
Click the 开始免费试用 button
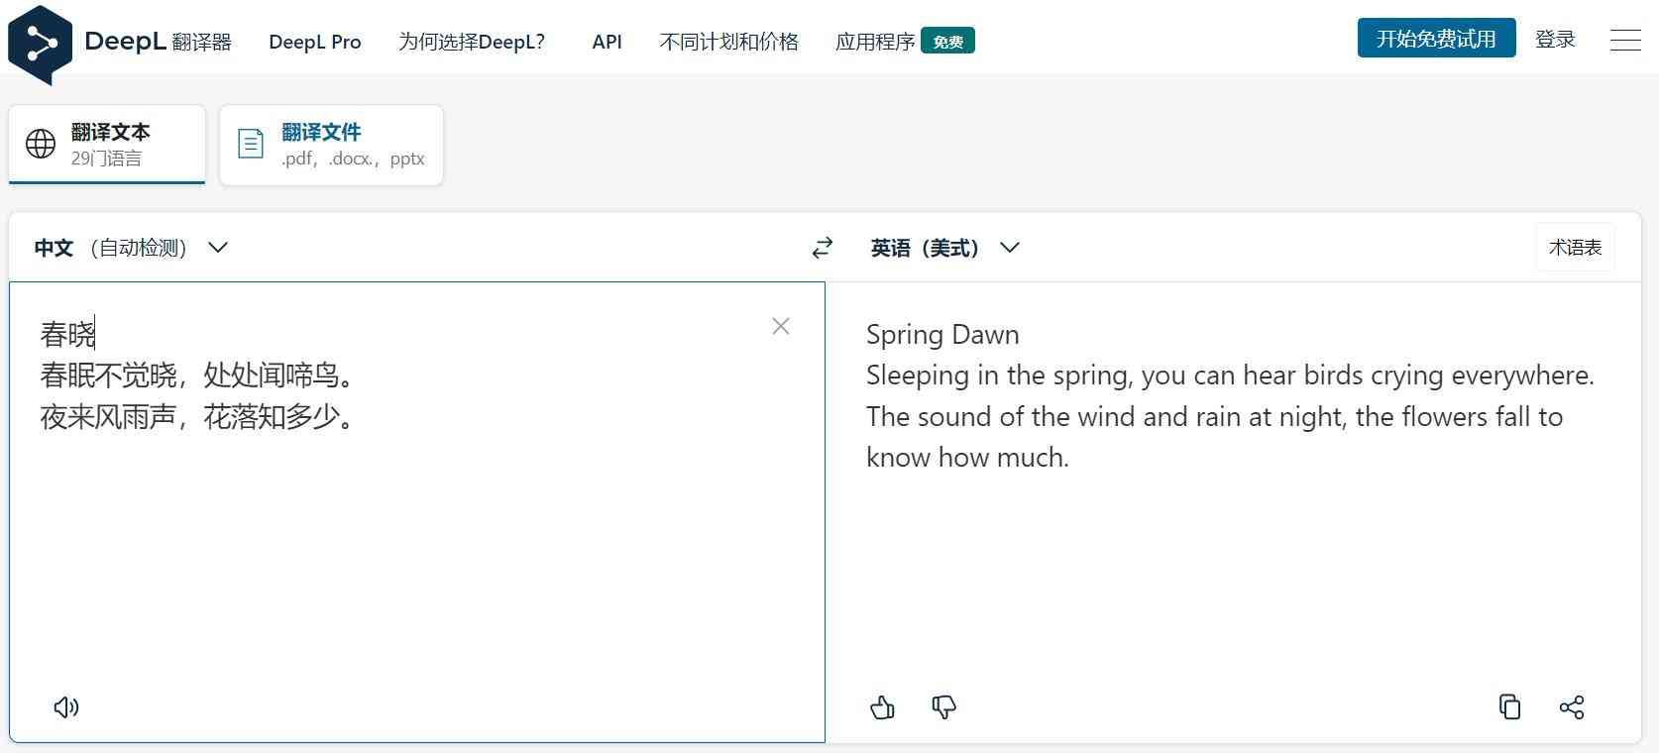coord(1435,39)
